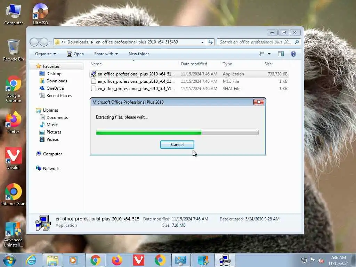356x267 pixels.
Task: Open Desktop in navigation pane
Action: coord(54,74)
